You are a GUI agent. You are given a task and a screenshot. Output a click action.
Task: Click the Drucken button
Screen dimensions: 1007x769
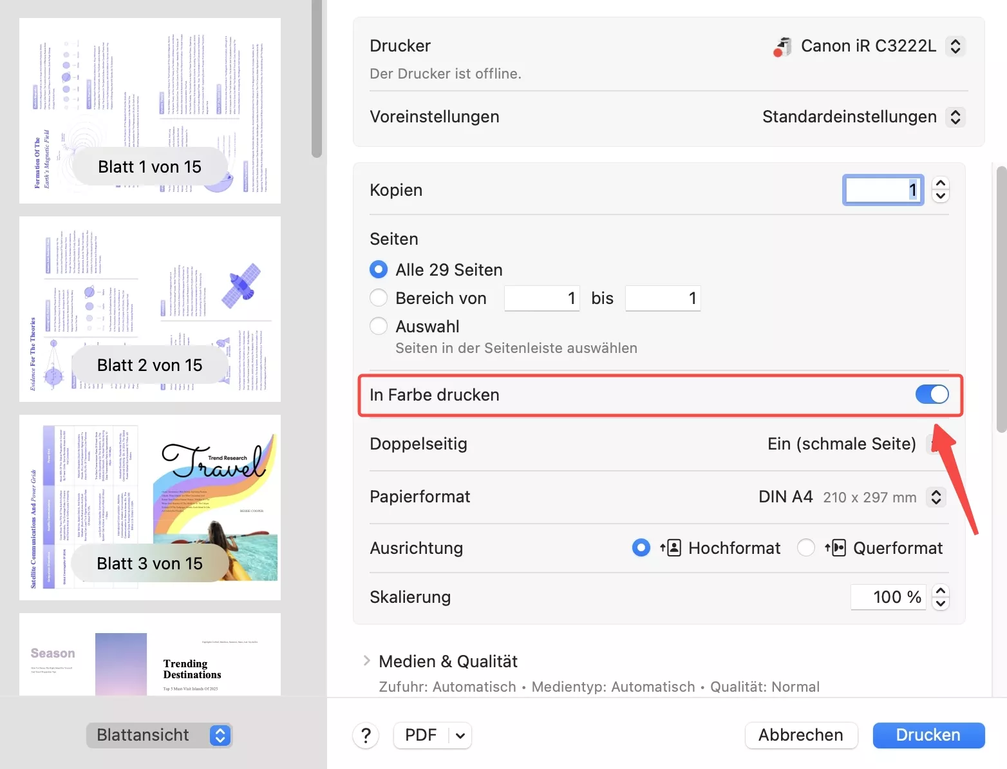(928, 735)
